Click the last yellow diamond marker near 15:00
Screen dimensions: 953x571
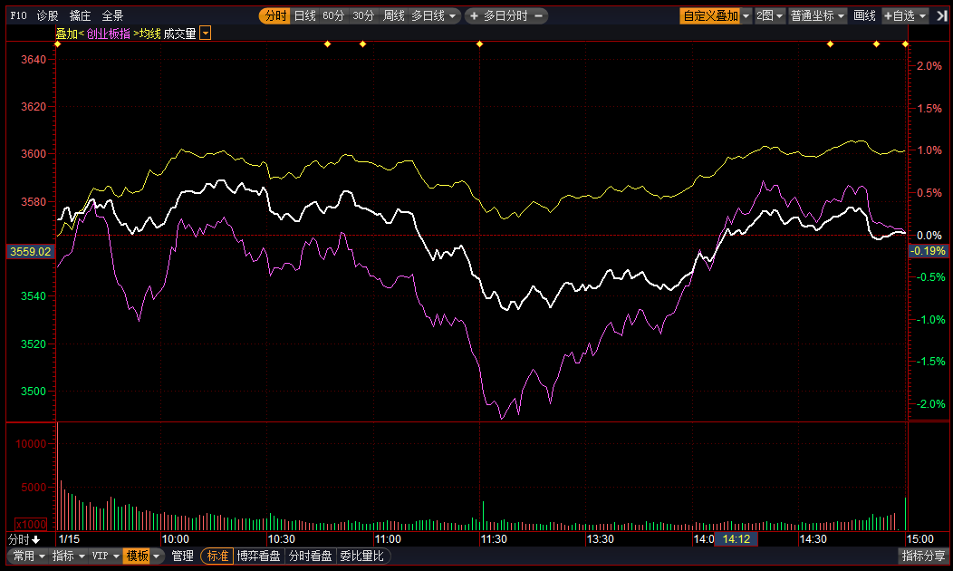point(905,44)
